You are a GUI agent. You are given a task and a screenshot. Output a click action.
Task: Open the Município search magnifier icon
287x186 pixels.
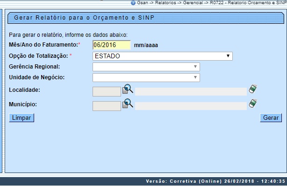tap(128, 103)
